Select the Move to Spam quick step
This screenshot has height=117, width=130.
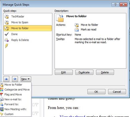tap(28, 22)
